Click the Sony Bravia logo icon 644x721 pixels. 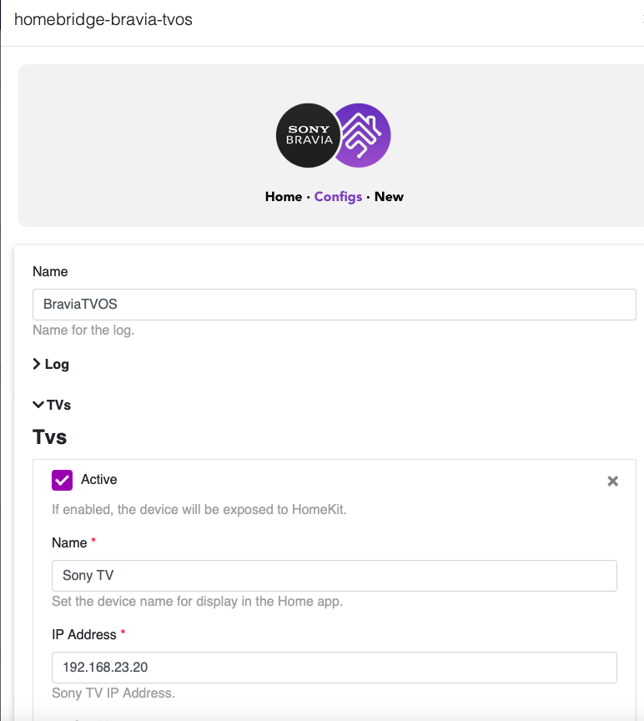pyautogui.click(x=309, y=135)
